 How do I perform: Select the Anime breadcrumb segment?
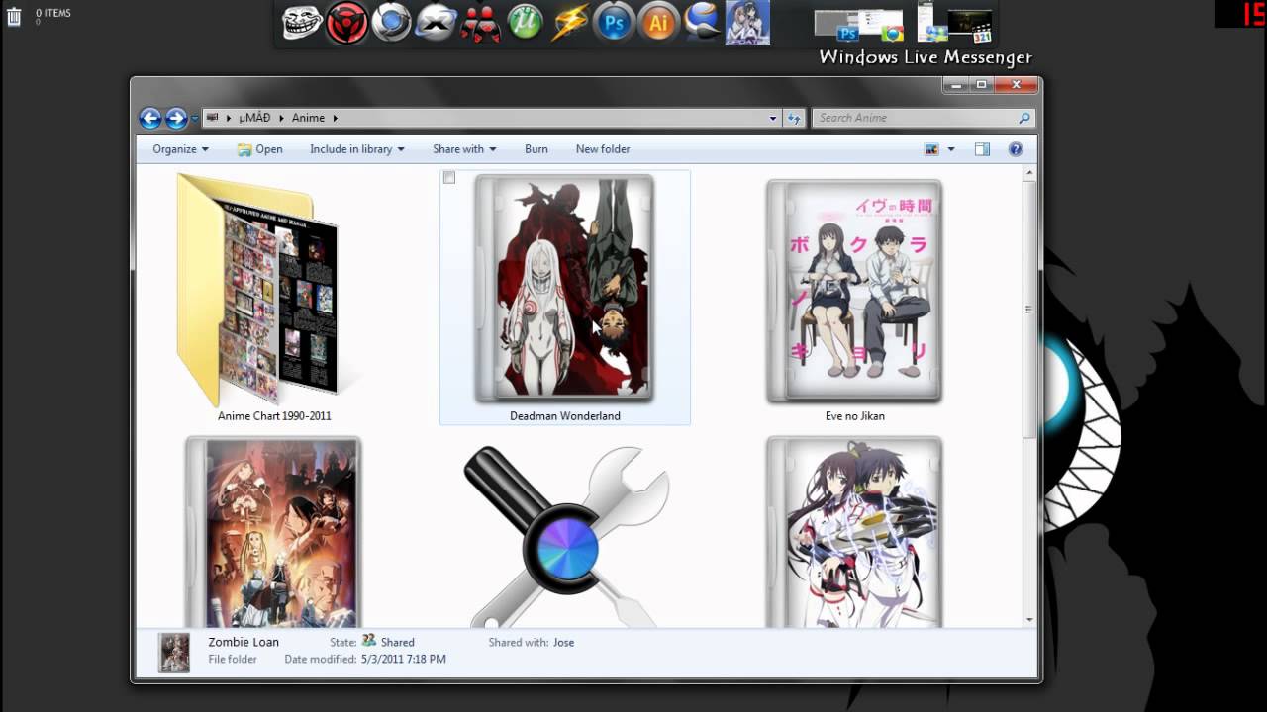tap(308, 118)
